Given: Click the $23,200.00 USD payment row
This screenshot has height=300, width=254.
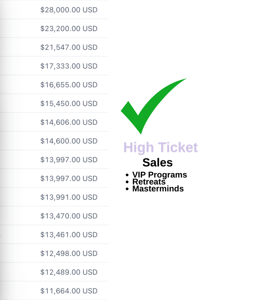Looking at the screenshot, I should tap(69, 29).
